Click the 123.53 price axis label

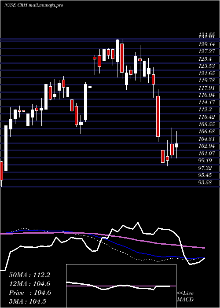pos(206,66)
